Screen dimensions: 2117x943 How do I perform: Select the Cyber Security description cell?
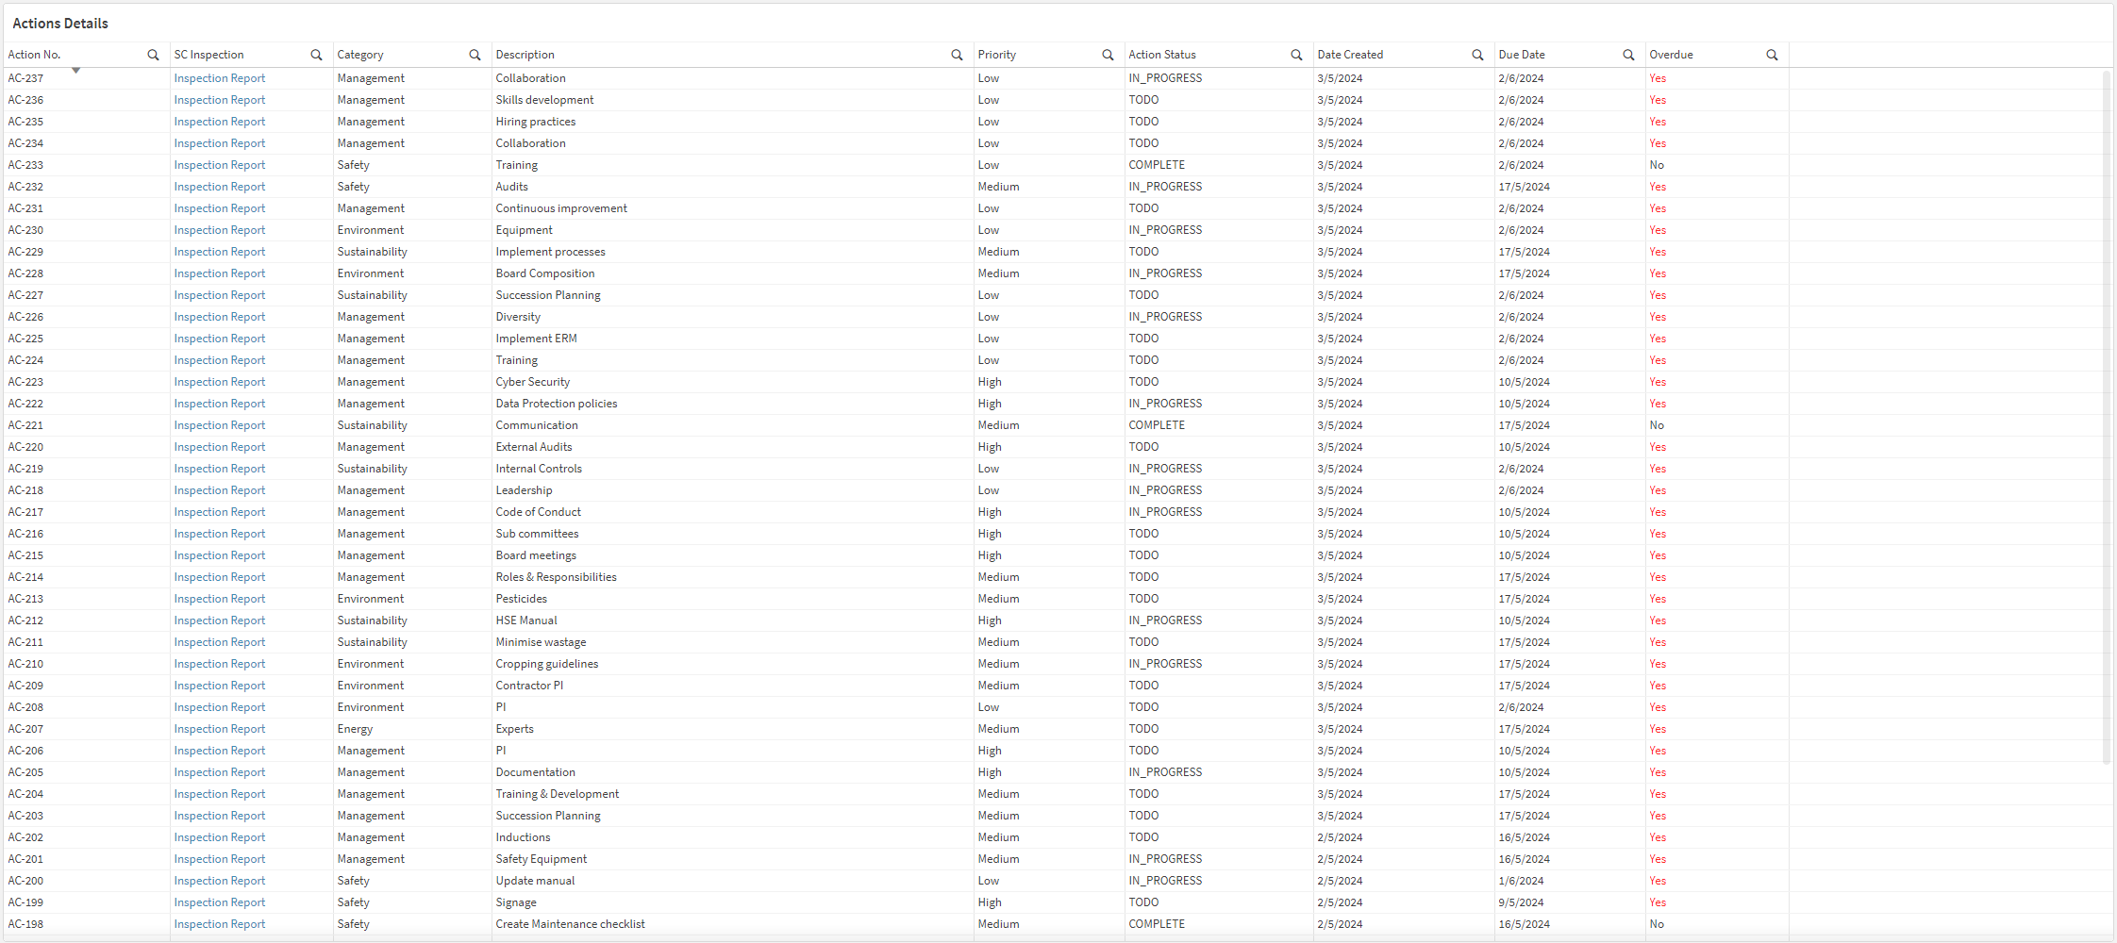tap(532, 382)
